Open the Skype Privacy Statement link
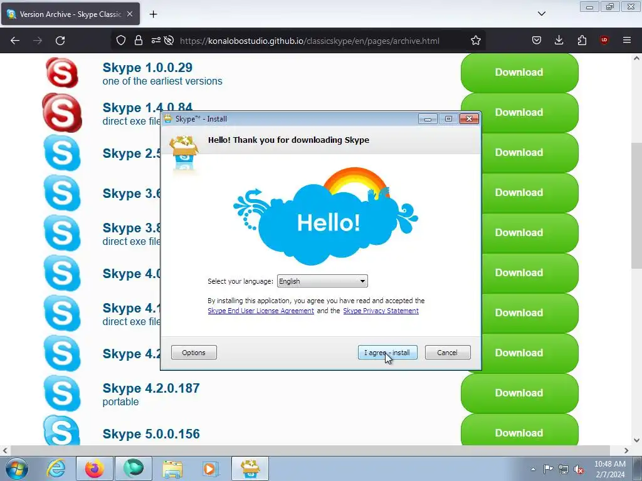 tap(381, 311)
